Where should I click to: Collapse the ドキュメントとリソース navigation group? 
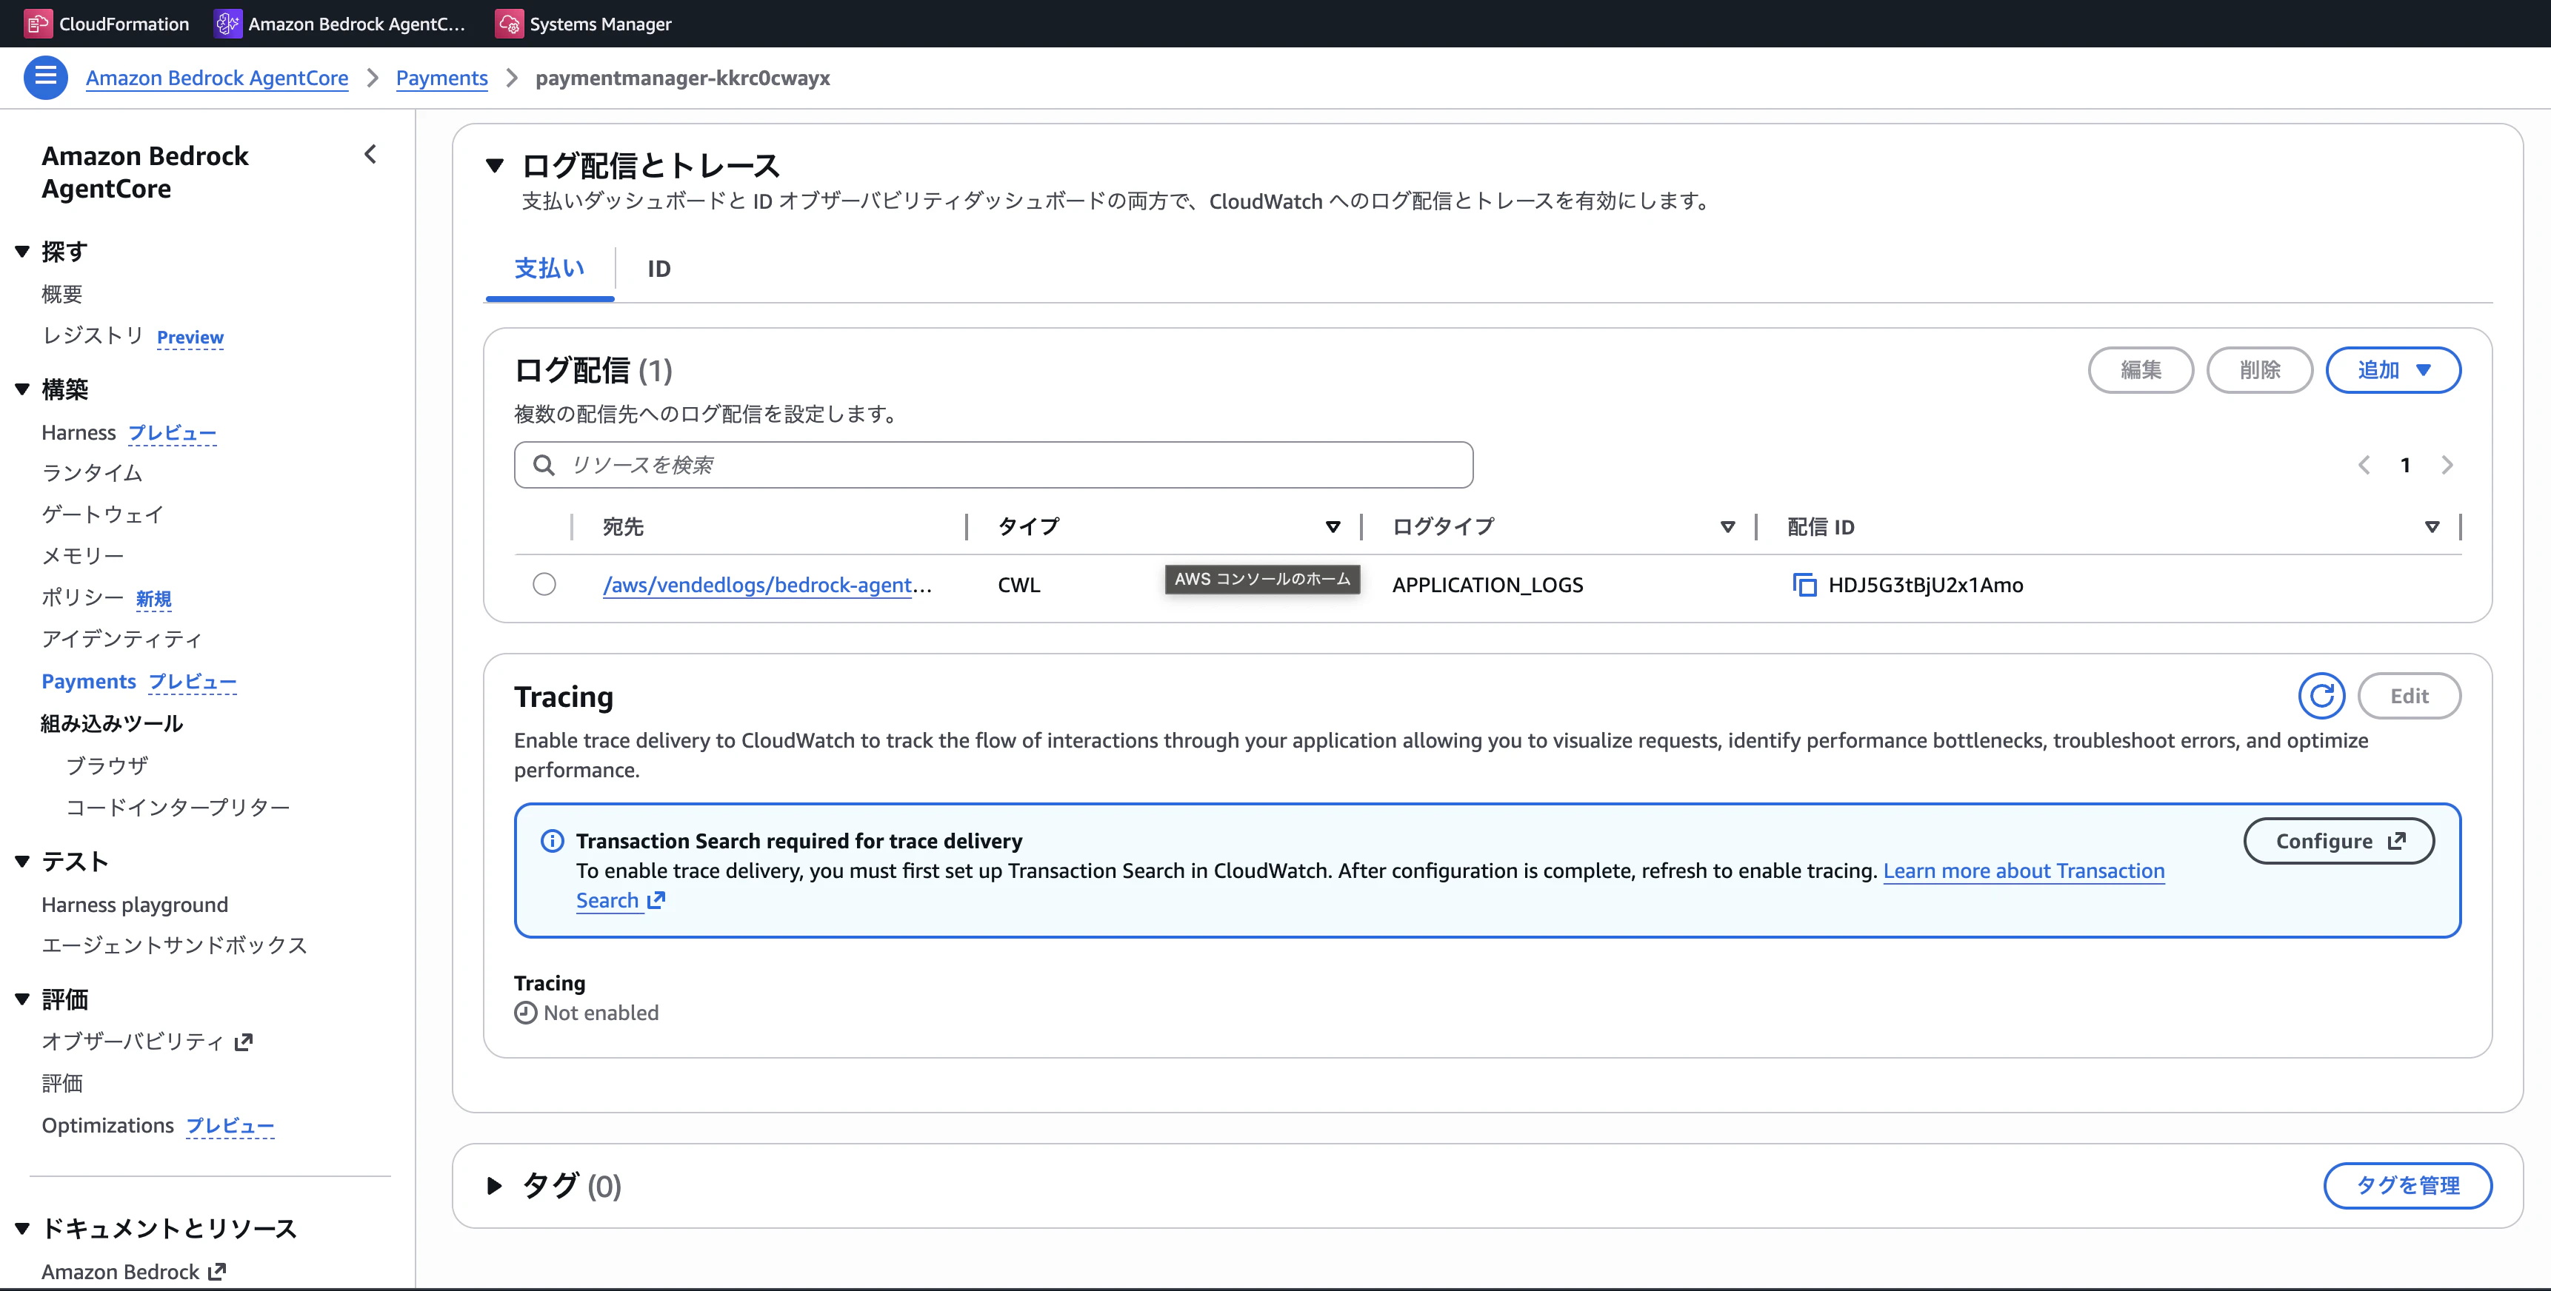[x=21, y=1229]
